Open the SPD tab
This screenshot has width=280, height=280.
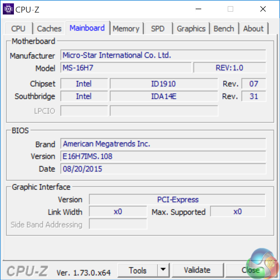point(158,28)
